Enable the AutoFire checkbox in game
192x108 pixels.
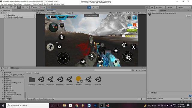click(x=124, y=36)
